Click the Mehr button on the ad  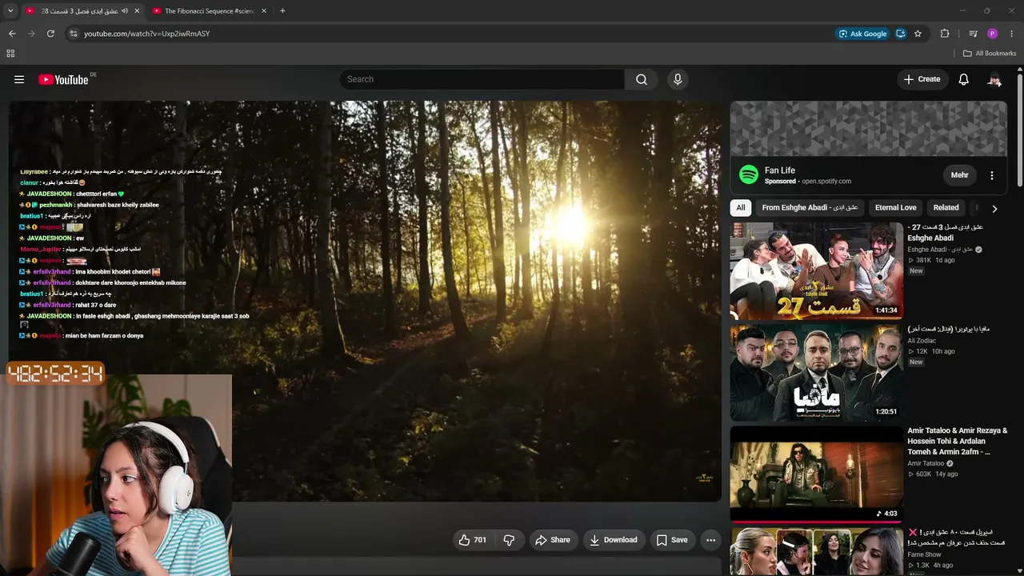point(960,175)
